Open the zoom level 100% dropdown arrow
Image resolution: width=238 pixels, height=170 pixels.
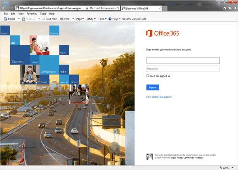(233, 168)
